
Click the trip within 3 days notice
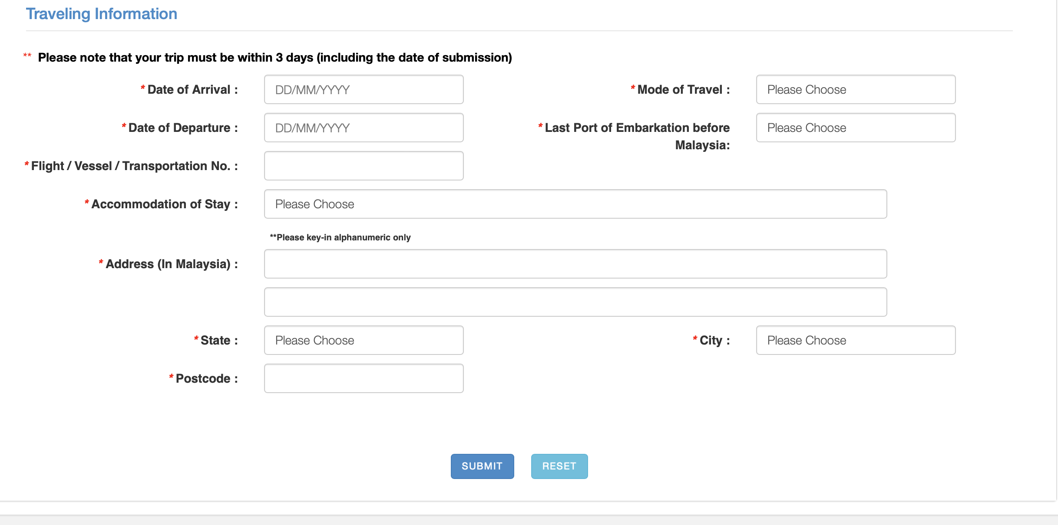[x=274, y=58]
